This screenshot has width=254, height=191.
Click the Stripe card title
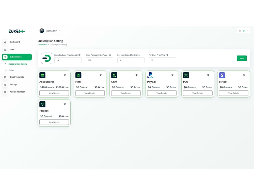click(x=223, y=82)
